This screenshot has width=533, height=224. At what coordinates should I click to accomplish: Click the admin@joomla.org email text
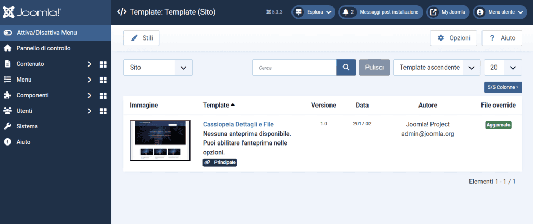[428, 134]
